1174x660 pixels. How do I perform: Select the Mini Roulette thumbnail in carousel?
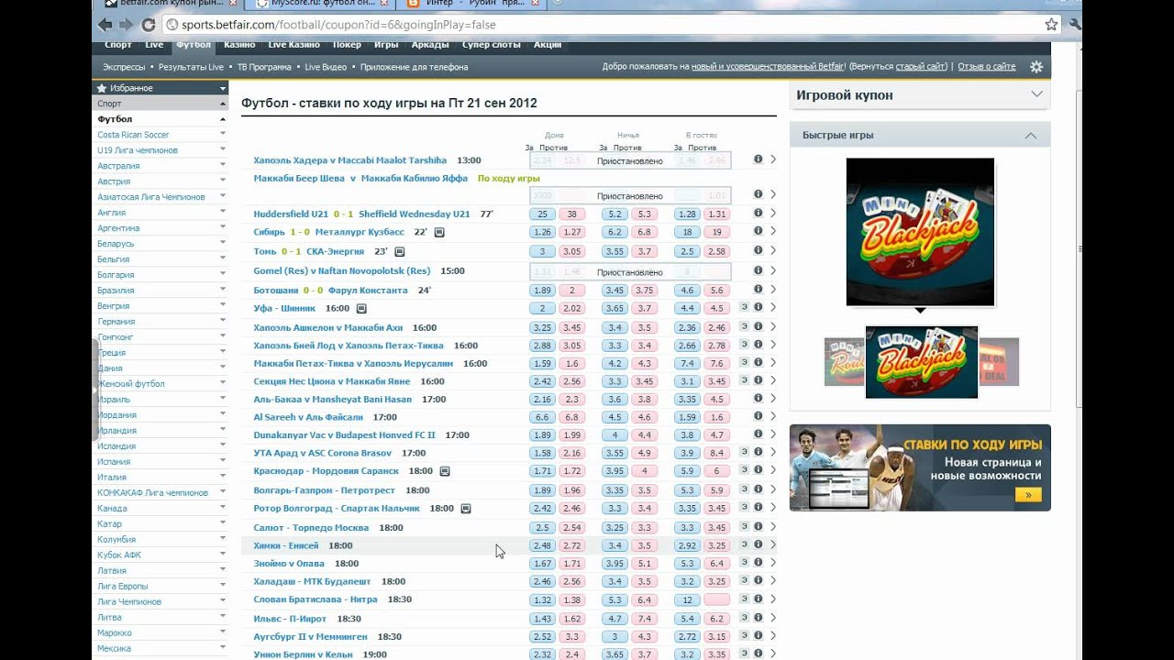pos(844,361)
